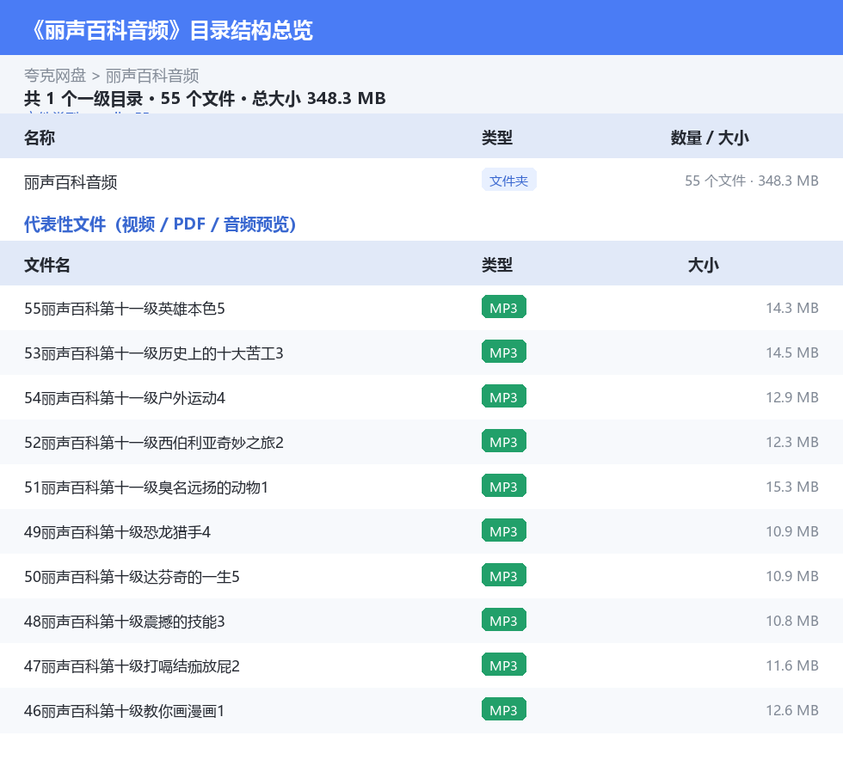The height and width of the screenshot is (760, 843).
Task: Select file 46丽声百科第十级教你画漫画1
Action: coord(124,710)
